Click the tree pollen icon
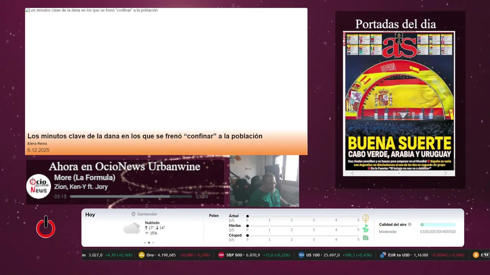The height and width of the screenshot is (275, 490). coord(366,218)
